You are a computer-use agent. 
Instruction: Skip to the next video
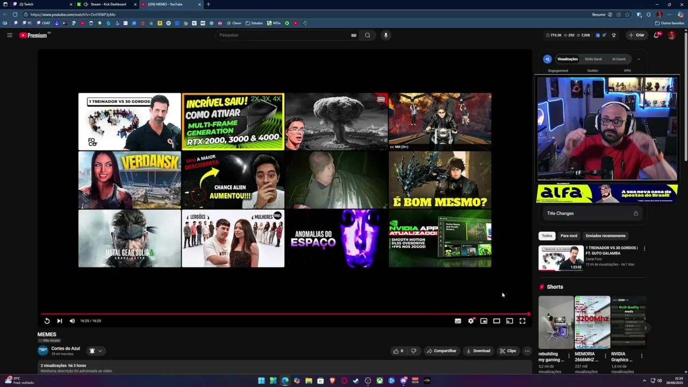pyautogui.click(x=59, y=321)
